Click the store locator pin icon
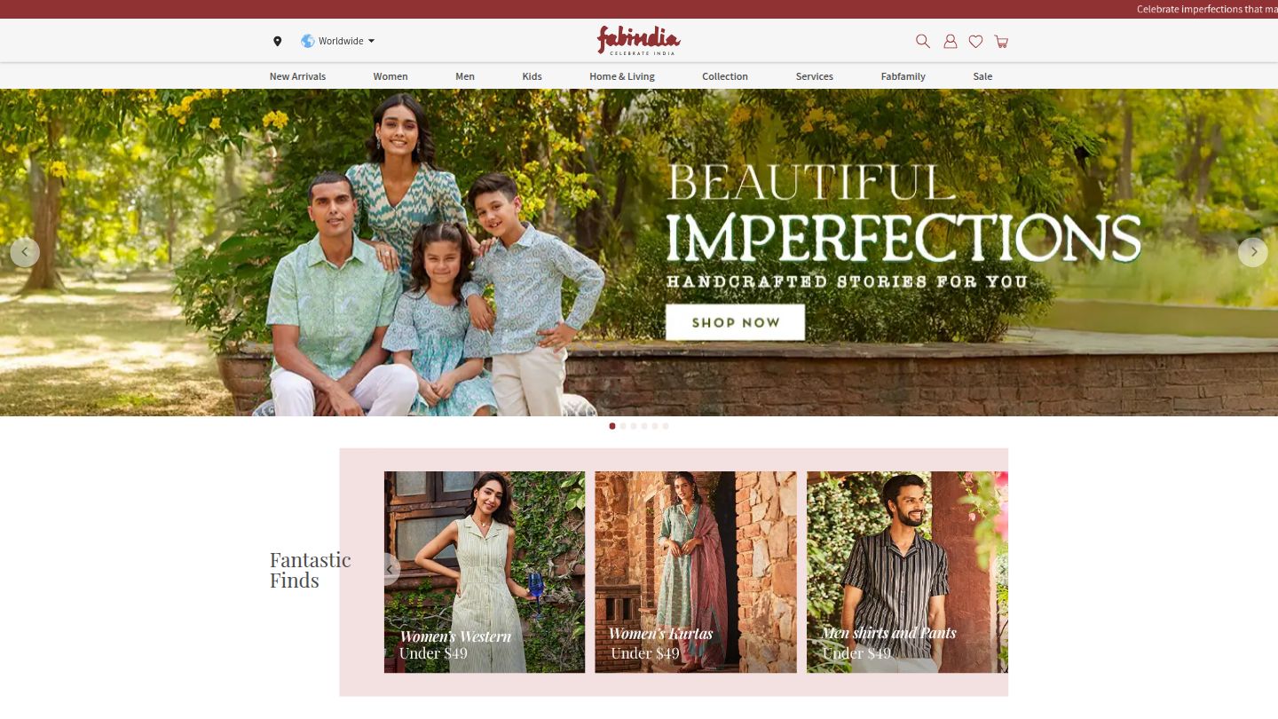 coord(277,41)
